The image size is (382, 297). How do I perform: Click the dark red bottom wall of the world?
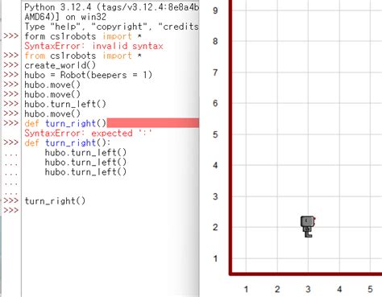[305, 274]
